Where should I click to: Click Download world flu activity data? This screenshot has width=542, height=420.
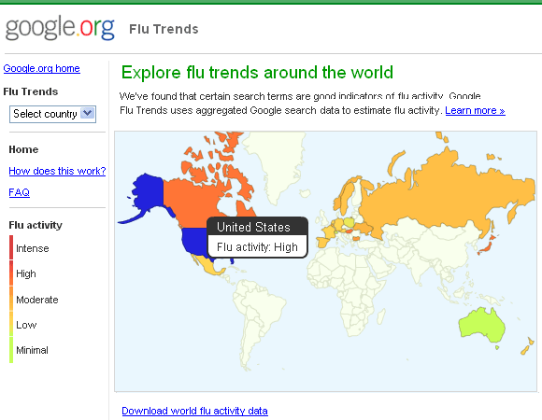pyautogui.click(x=194, y=411)
